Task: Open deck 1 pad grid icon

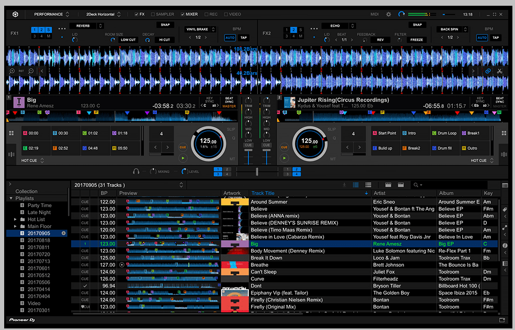Action: (11, 133)
